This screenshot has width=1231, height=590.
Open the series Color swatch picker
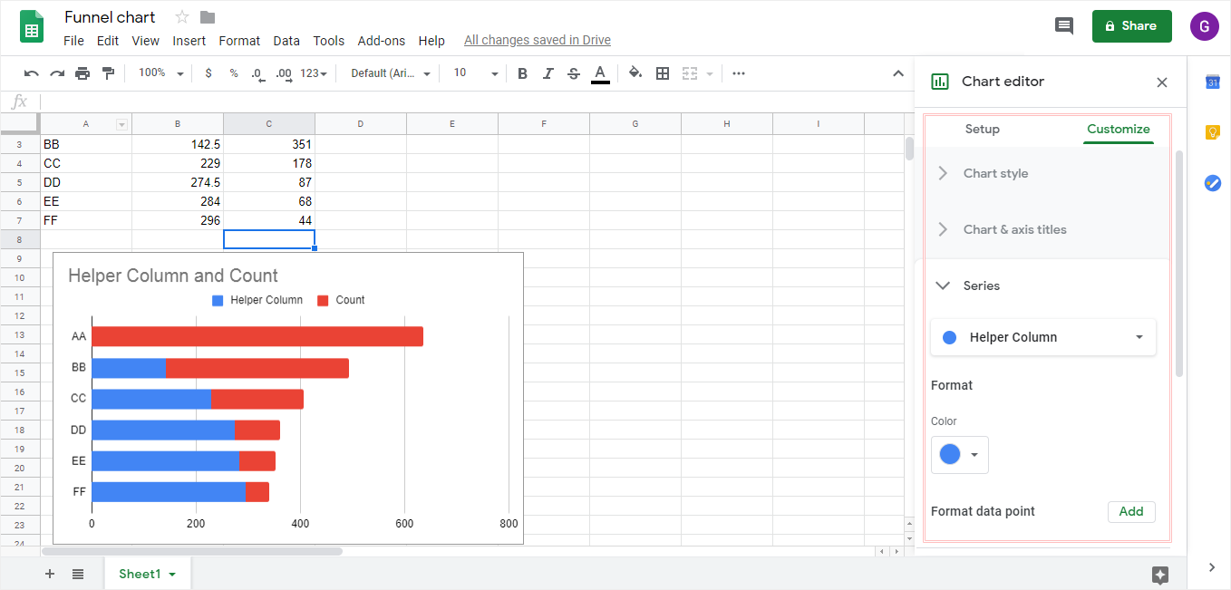click(x=959, y=454)
